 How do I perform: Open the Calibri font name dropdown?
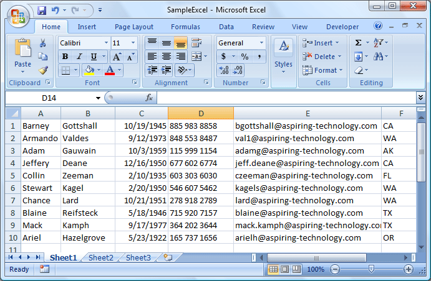[106, 43]
